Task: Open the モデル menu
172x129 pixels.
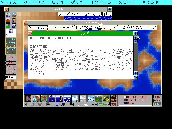Action: [x=58, y=2]
